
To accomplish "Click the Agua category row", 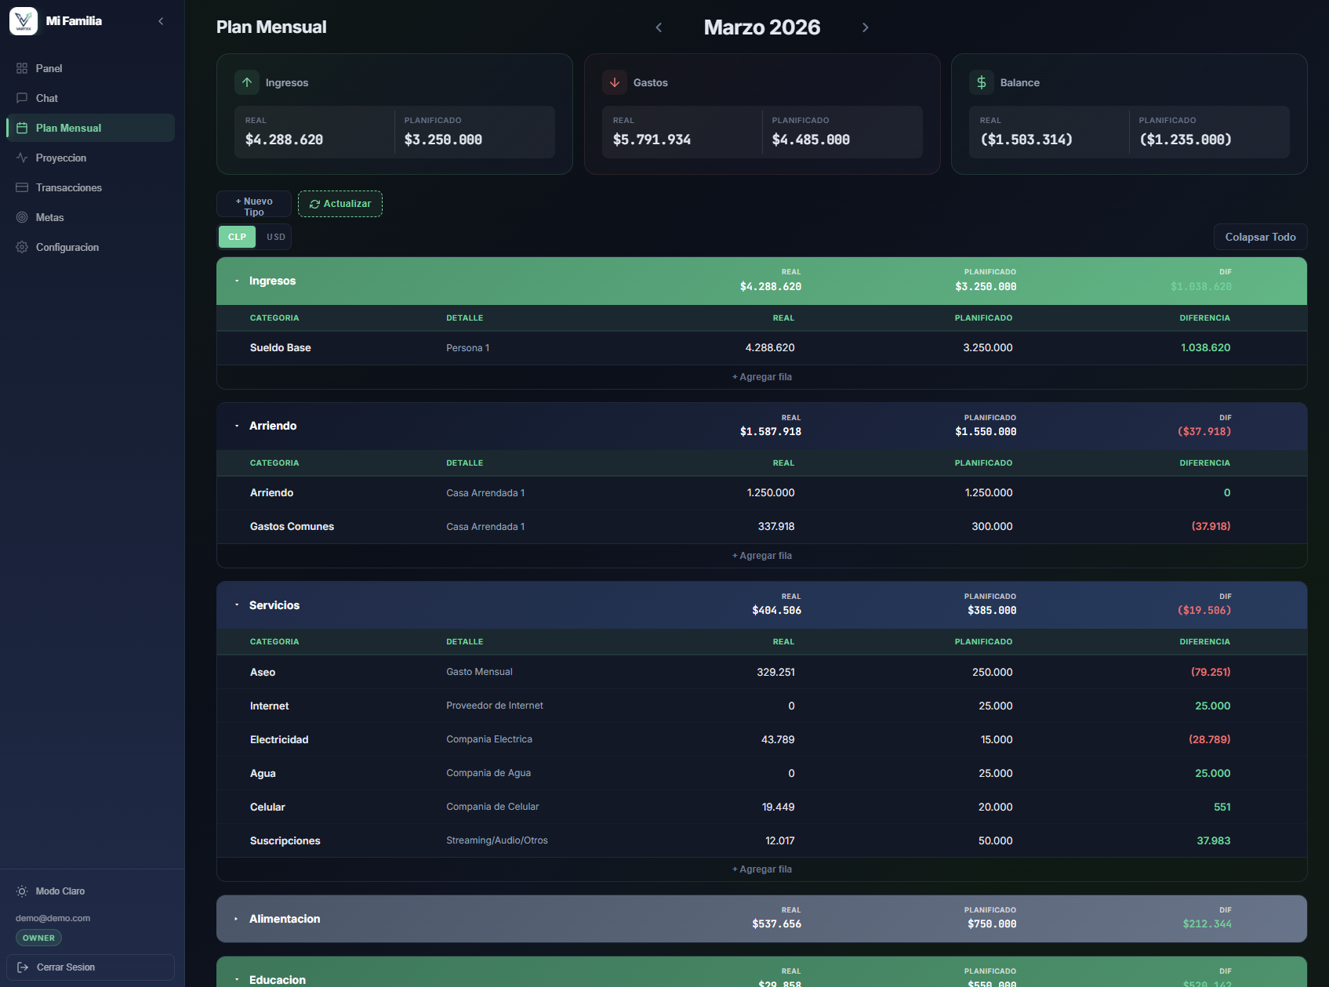I will 263,774.
